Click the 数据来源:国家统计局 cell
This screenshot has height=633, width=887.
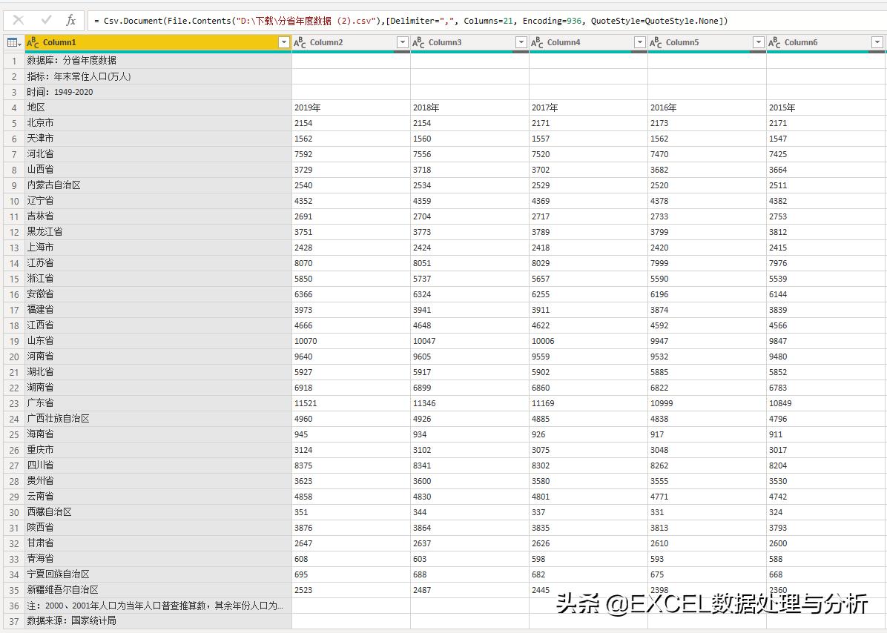point(72,620)
